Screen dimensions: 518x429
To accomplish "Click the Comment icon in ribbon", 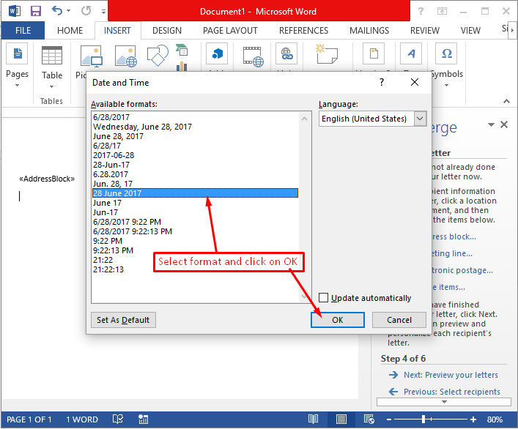I will coord(327,53).
